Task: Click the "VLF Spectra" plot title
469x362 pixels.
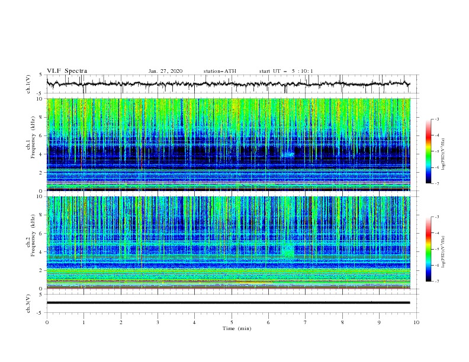Action: pos(67,71)
